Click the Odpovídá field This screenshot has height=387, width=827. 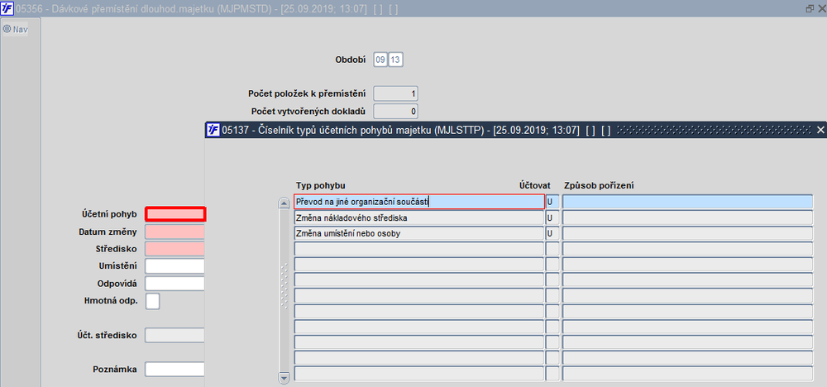pos(174,283)
